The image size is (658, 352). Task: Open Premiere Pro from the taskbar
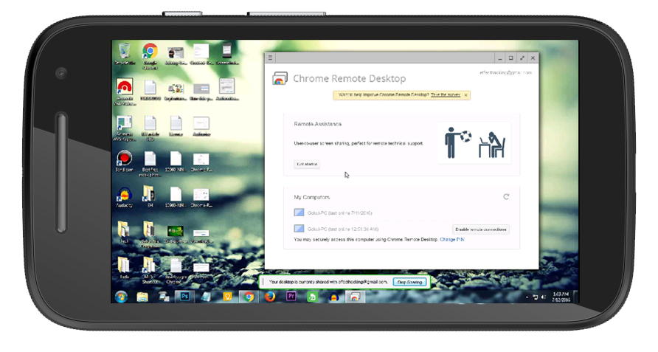[291, 297]
